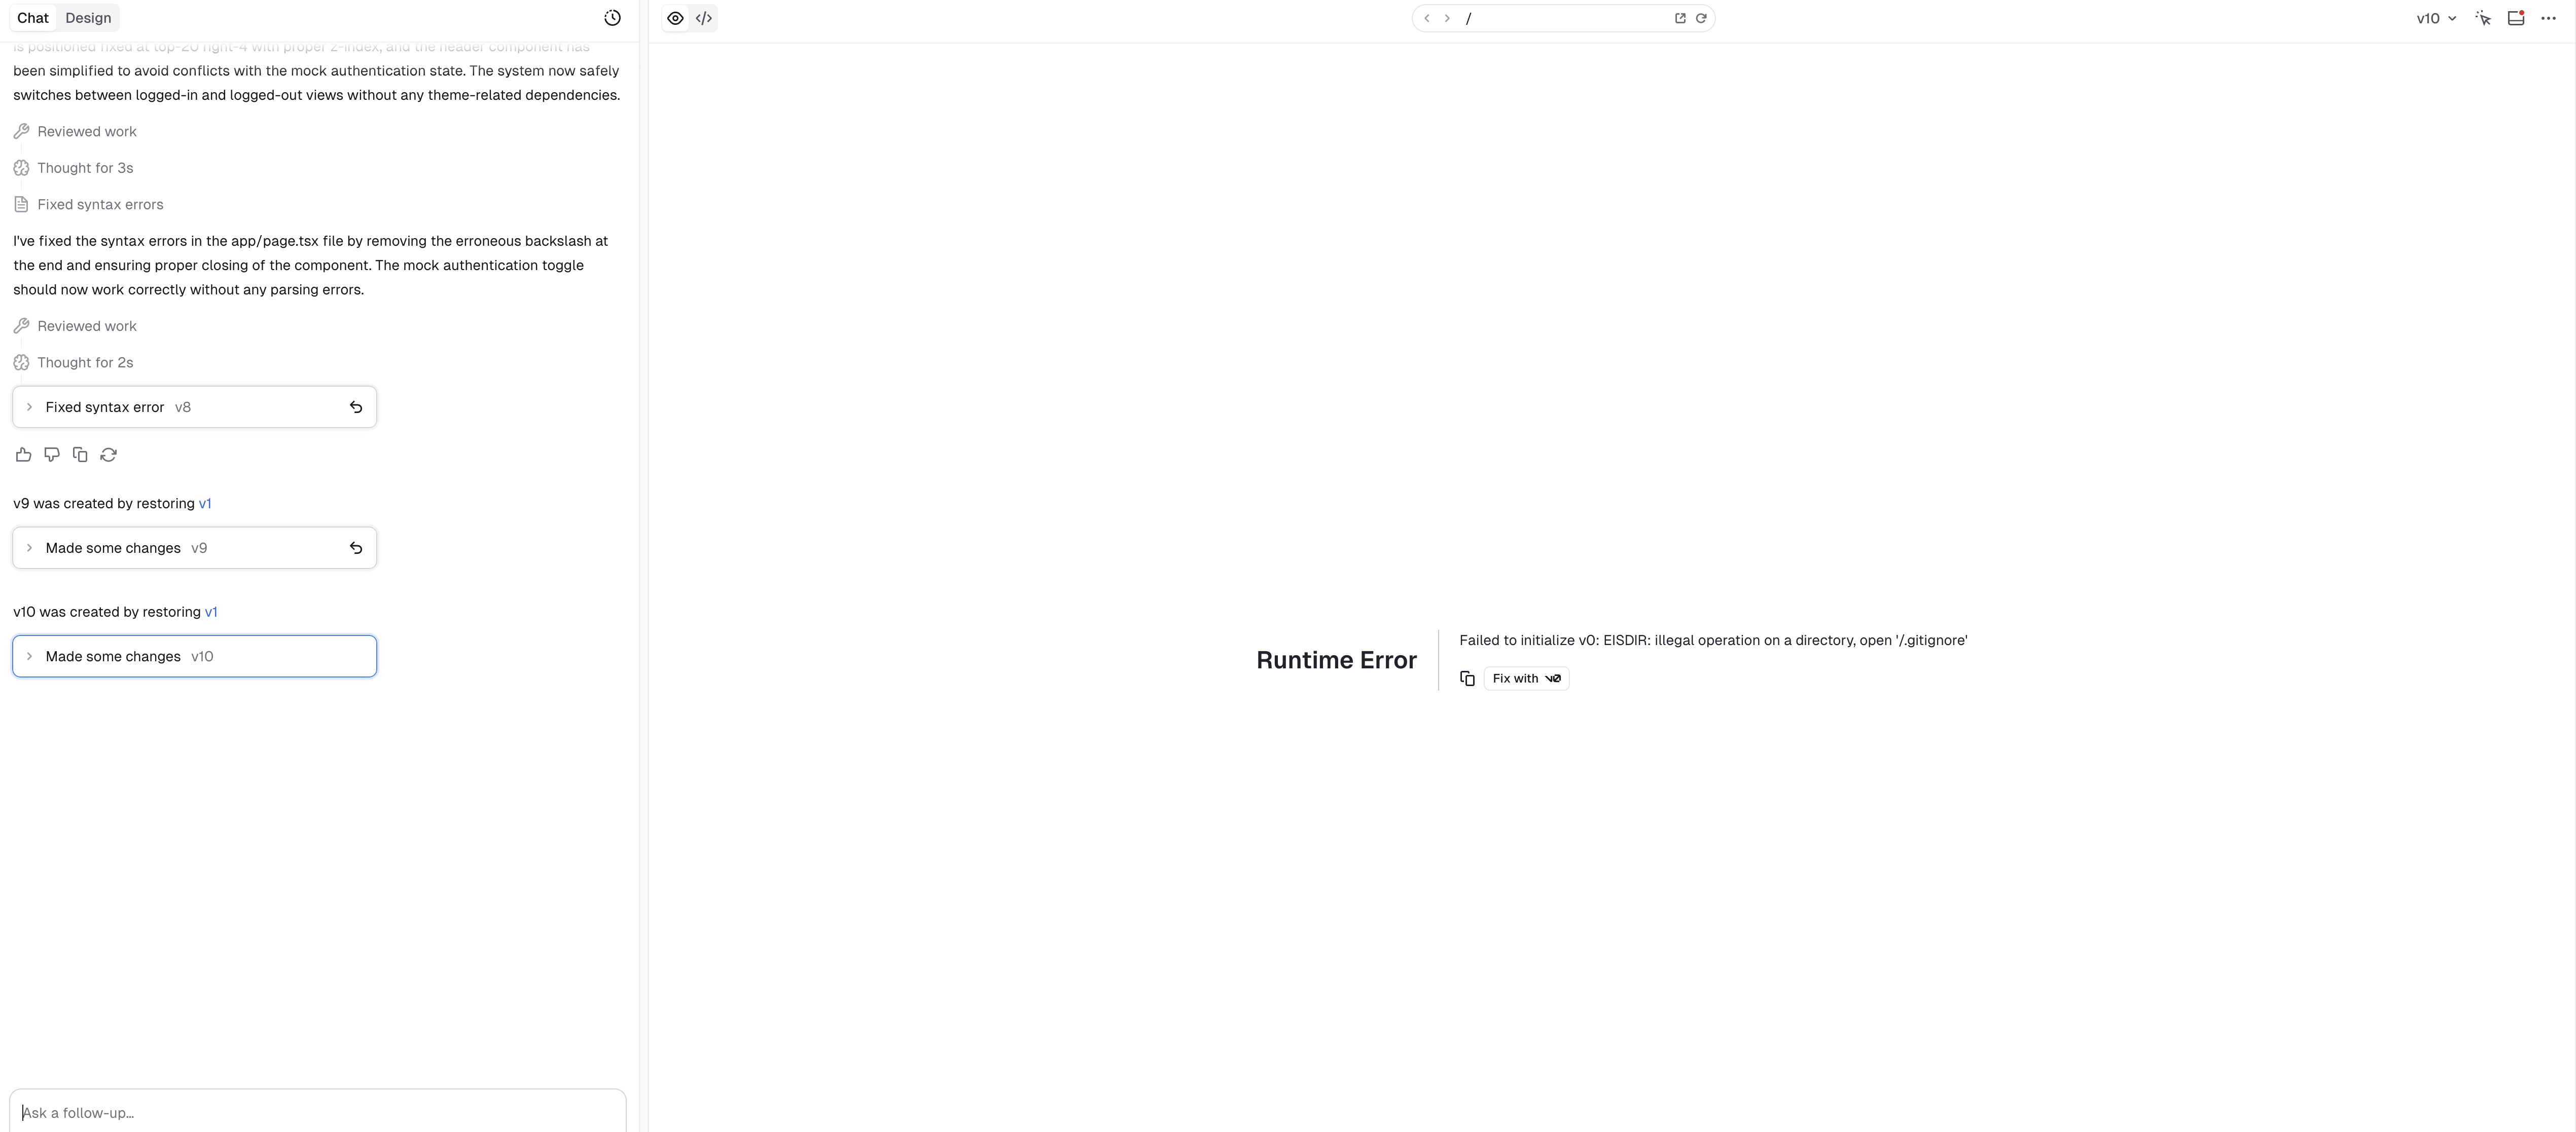Image resolution: width=2576 pixels, height=1132 pixels.
Task: Refresh the preview page
Action: click(x=1701, y=18)
